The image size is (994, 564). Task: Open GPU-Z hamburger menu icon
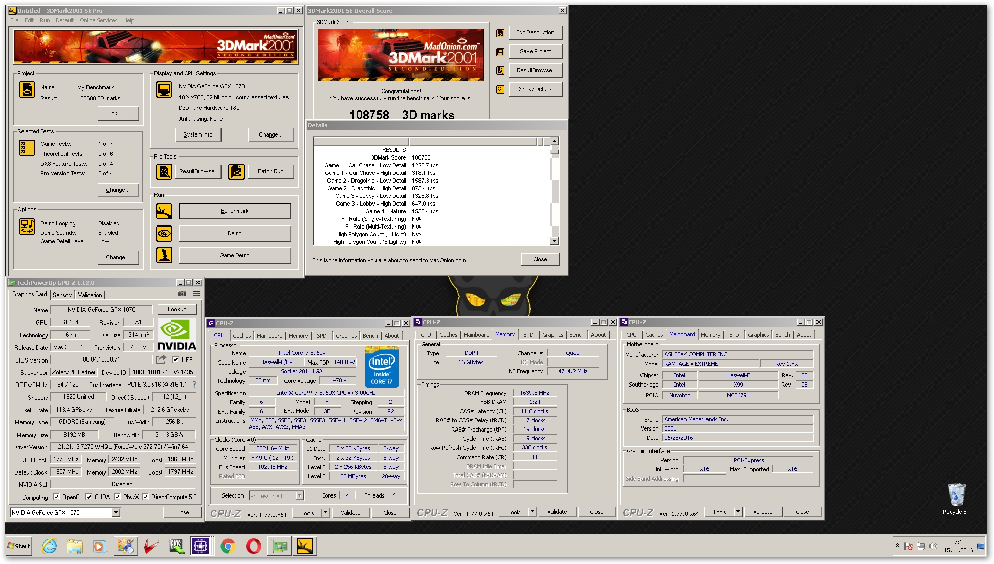(x=196, y=294)
